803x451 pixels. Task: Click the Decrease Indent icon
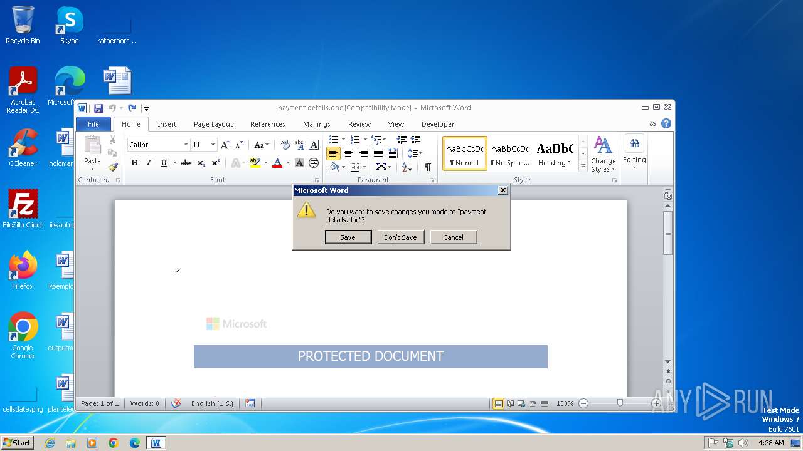pos(401,139)
